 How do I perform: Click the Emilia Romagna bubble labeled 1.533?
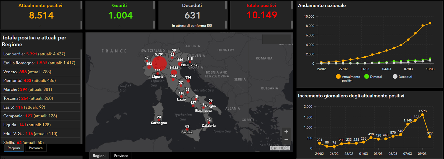(174, 72)
